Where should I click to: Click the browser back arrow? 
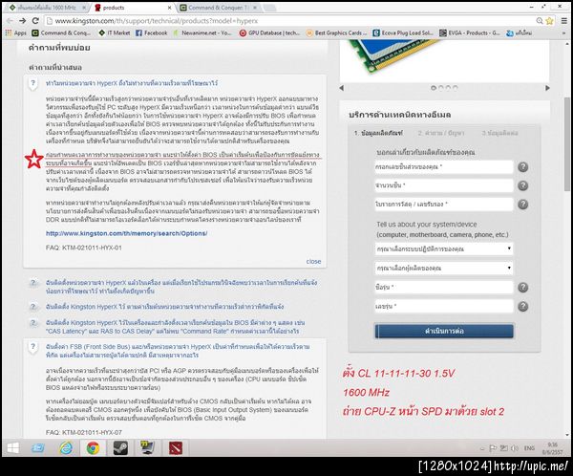(x=10, y=21)
